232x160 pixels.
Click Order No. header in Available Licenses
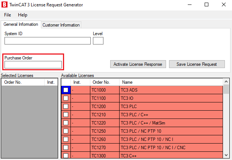pyautogui.click(x=105, y=82)
